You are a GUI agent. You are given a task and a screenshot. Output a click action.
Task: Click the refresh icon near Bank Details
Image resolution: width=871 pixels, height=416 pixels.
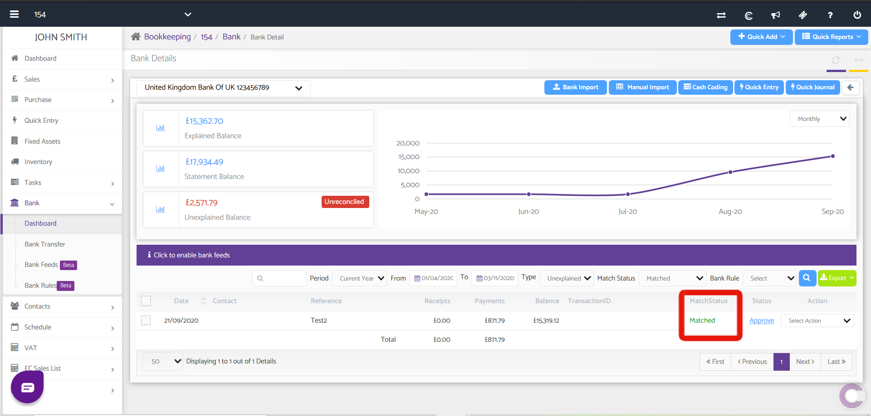point(836,60)
